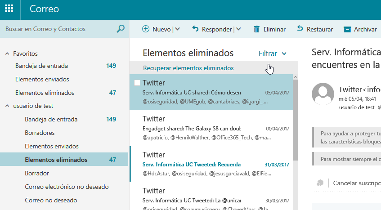Click the Eliminar trash can icon

[x=256, y=29]
